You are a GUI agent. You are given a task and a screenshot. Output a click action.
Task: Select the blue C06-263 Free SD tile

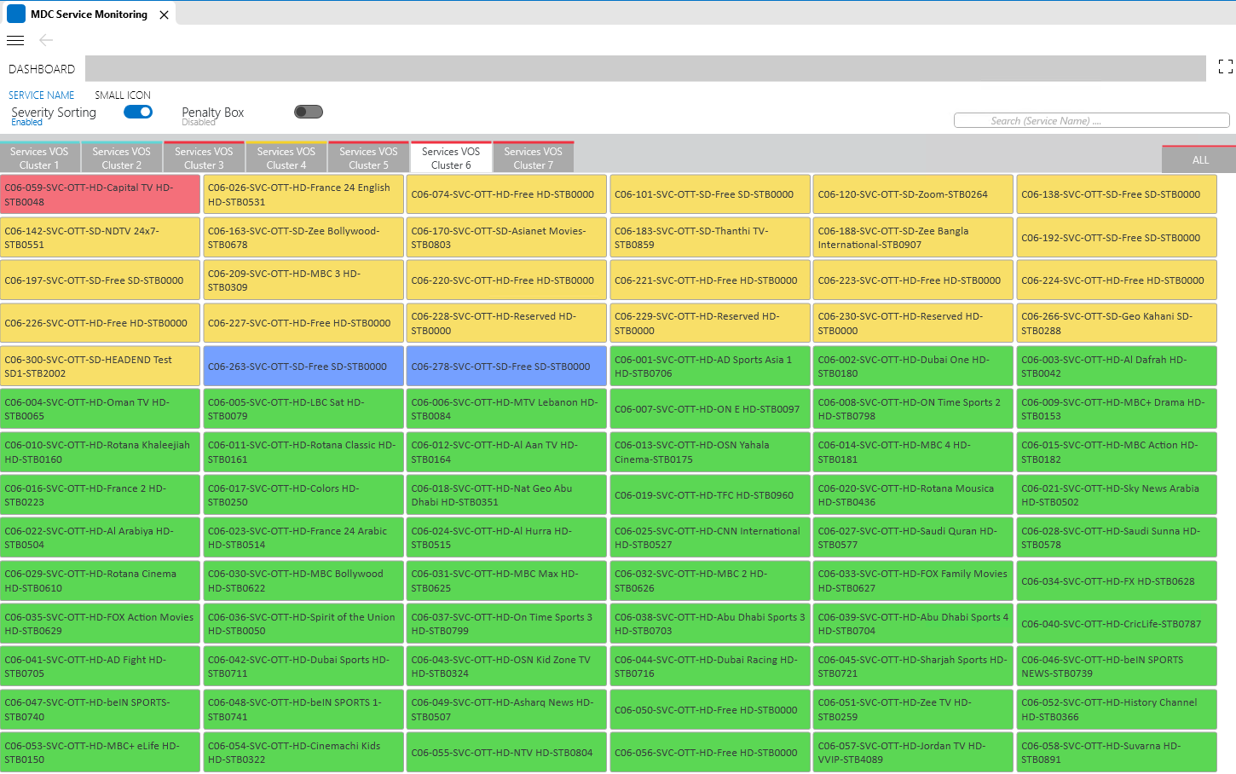click(x=303, y=367)
